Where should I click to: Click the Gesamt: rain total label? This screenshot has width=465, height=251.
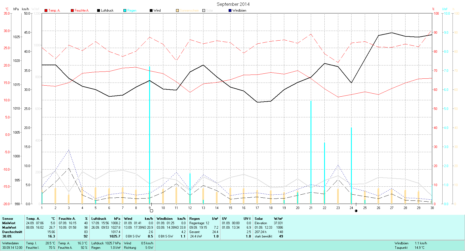[x=195, y=232]
